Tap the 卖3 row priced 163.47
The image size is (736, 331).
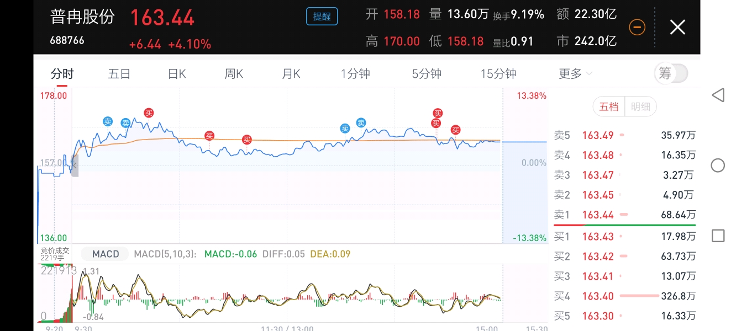click(624, 175)
